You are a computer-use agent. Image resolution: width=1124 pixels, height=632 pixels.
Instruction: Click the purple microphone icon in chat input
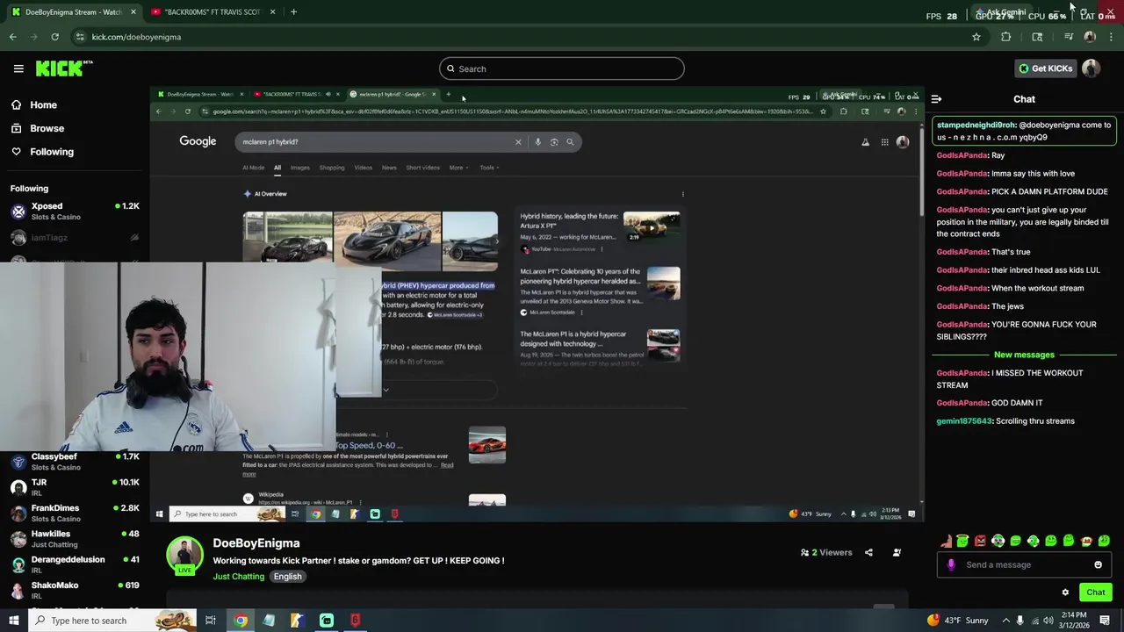pyautogui.click(x=951, y=565)
